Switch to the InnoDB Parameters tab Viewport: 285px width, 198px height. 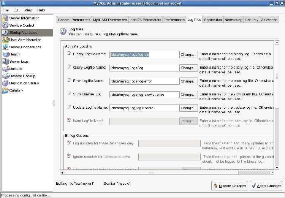tap(146, 20)
